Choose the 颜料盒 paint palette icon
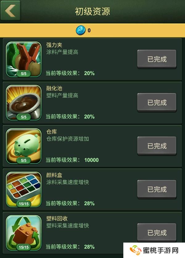The width and height of the screenshot is (185, 258). click(x=24, y=189)
